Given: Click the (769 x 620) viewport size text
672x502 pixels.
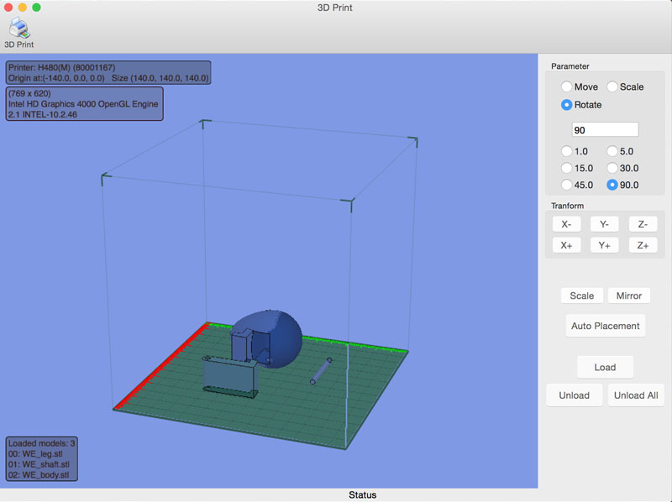Looking at the screenshot, I should (29, 93).
